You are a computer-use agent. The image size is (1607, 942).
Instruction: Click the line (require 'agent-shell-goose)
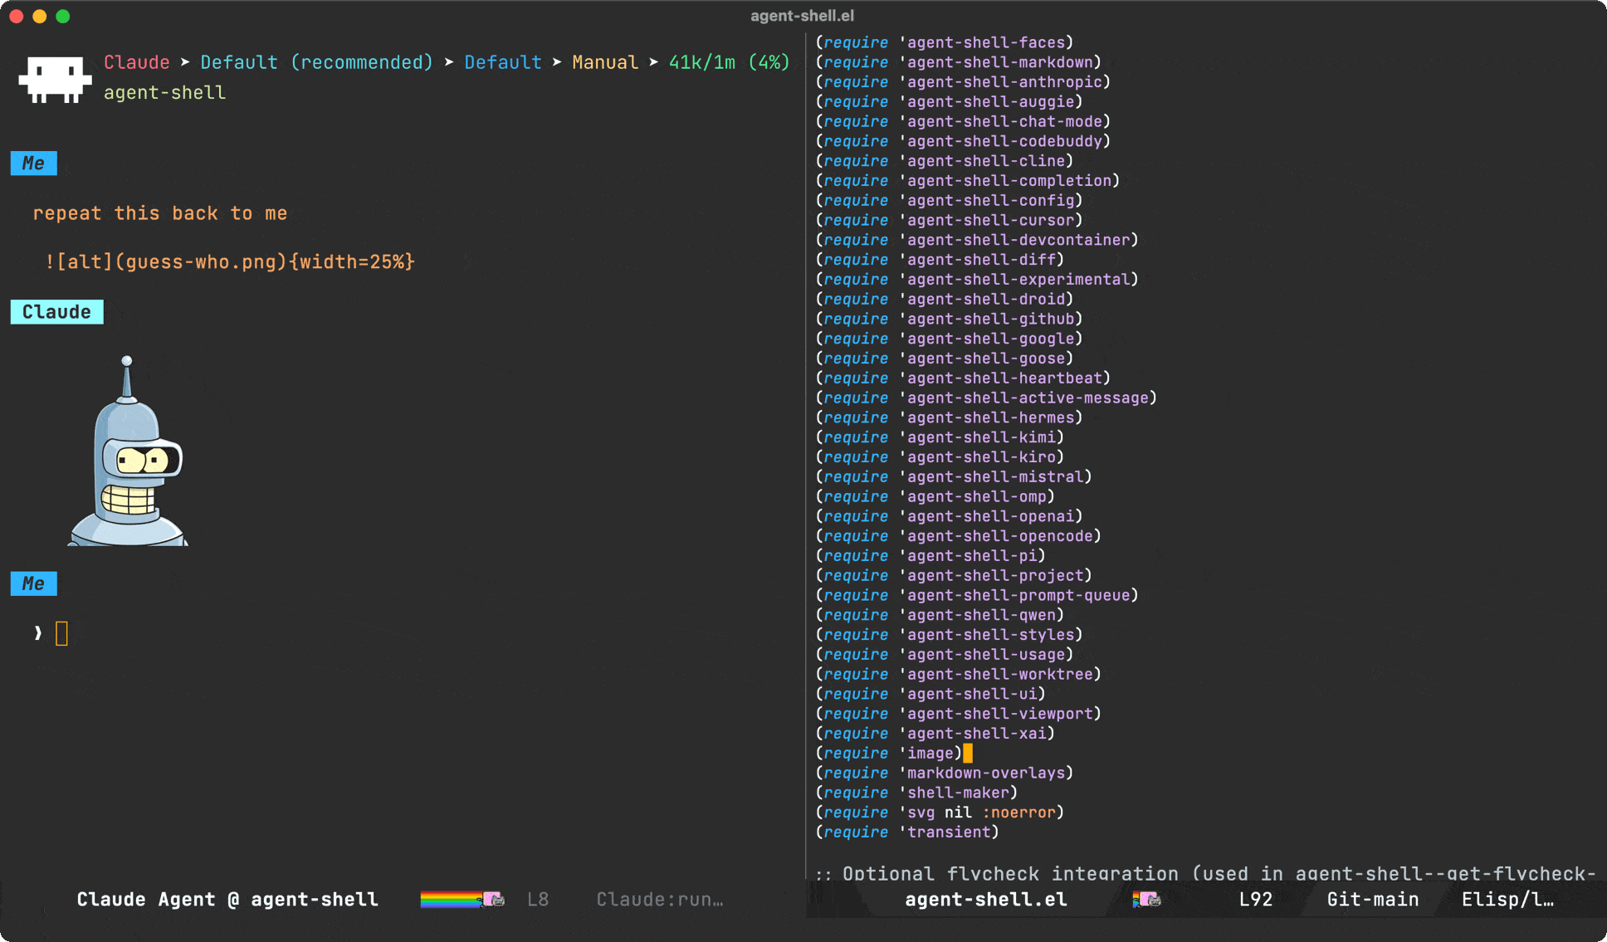pos(945,359)
